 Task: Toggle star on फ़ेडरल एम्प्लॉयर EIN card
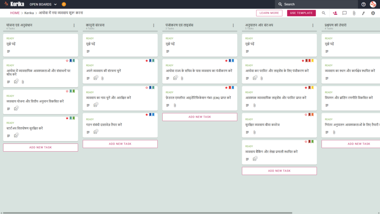pos(226,88)
